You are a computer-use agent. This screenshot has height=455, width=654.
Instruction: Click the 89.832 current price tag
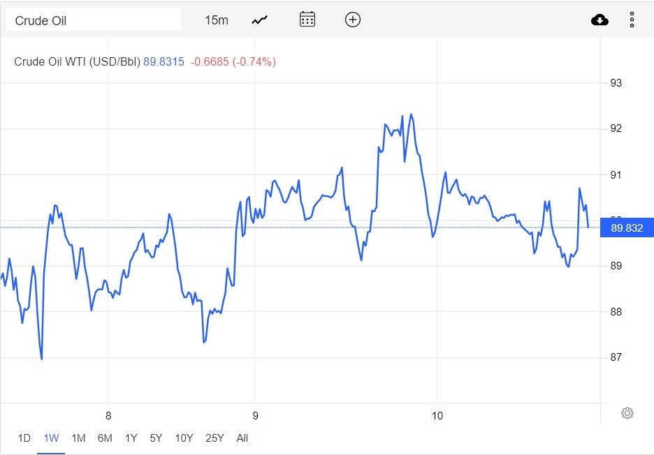click(x=627, y=227)
